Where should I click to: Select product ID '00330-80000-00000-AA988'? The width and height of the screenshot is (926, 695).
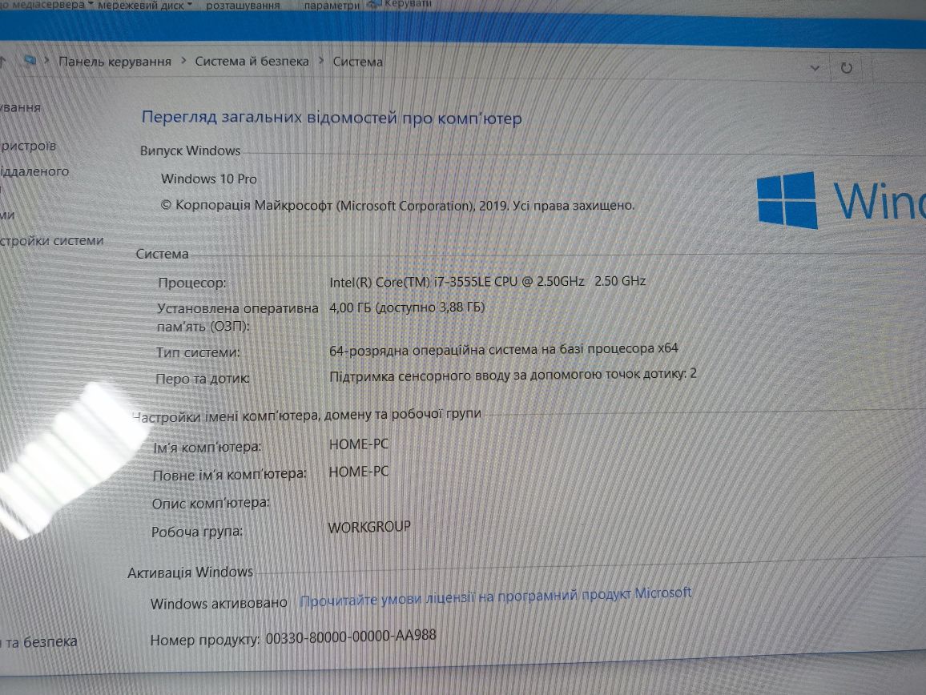coord(351,637)
